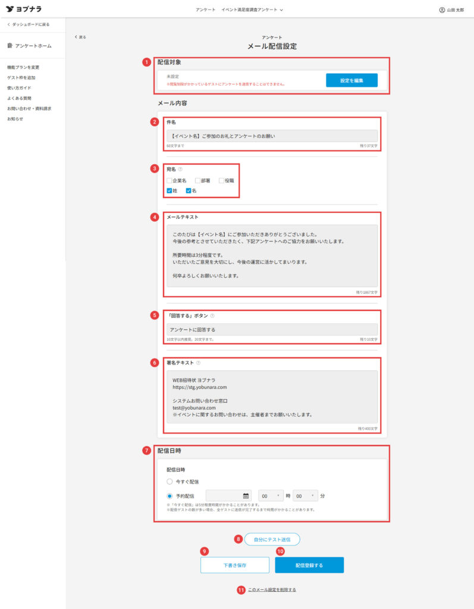Click the back arrow labeled 戻る
This screenshot has height=609, width=474.
(80, 37)
